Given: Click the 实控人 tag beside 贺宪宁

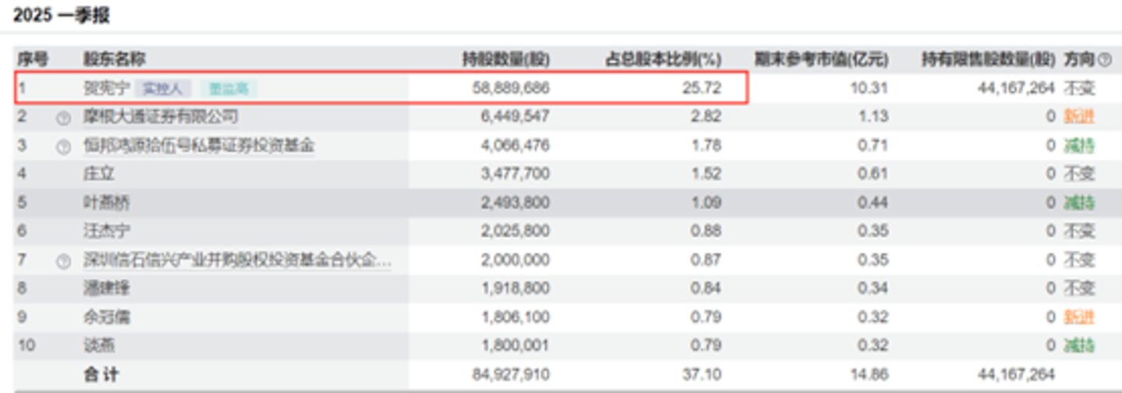Looking at the screenshot, I should tap(162, 89).
